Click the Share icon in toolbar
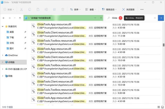165x109 pixels. pyautogui.click(x=54, y=10)
